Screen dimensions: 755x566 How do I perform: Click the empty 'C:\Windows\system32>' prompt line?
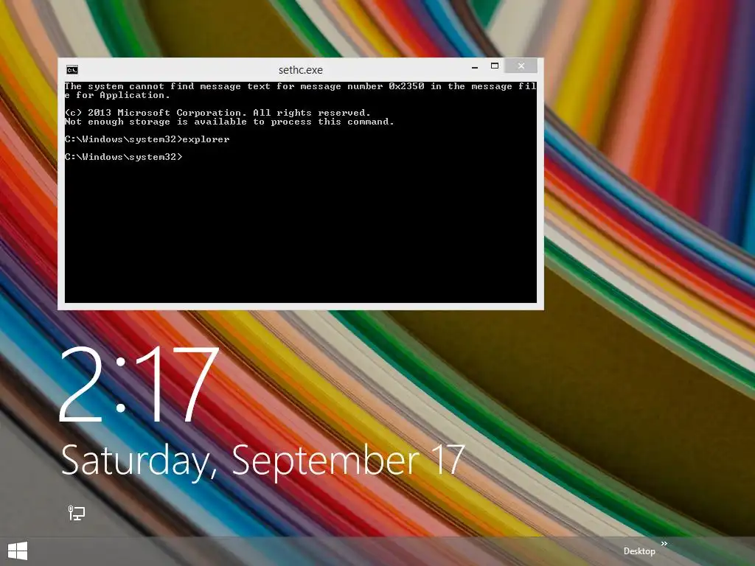(124, 157)
